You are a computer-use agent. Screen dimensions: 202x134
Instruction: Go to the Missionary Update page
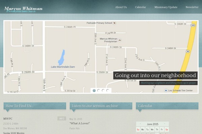166,7
